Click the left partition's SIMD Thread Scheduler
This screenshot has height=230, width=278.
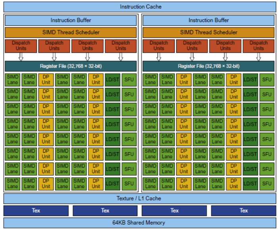(x=71, y=32)
